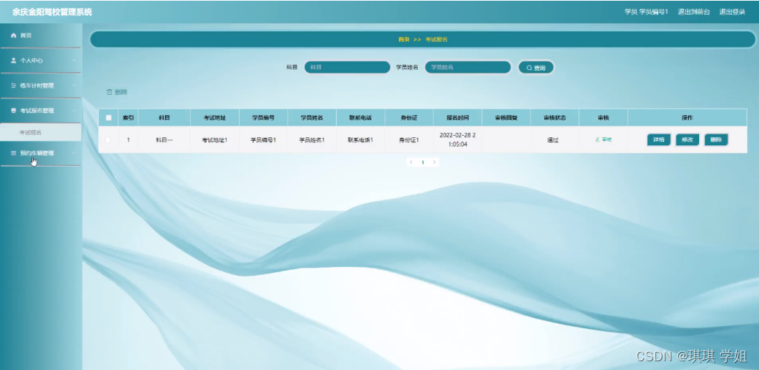Screen dimensions: 759x370
Task: Open the 练车计时管理 sidebar menu
Action: 41,85
